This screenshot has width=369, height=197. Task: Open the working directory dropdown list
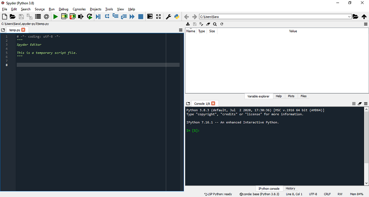[349, 16]
